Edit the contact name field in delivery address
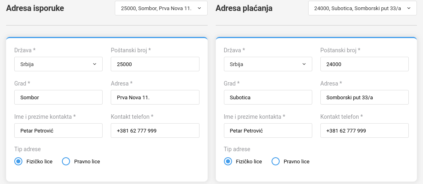The image size is (423, 184). click(58, 131)
